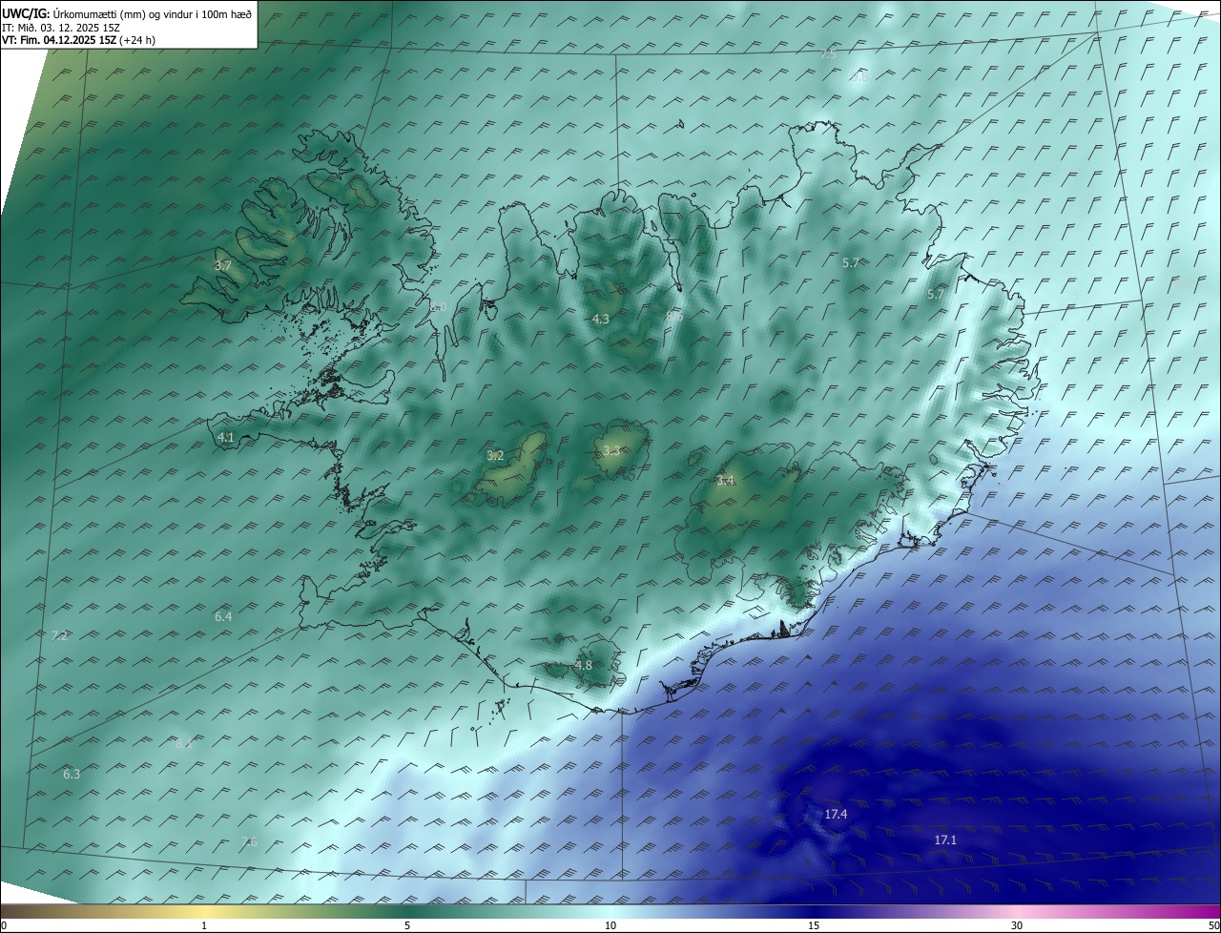Click the 7.2 value at the western edge
The height and width of the screenshot is (933, 1221).
pos(60,635)
